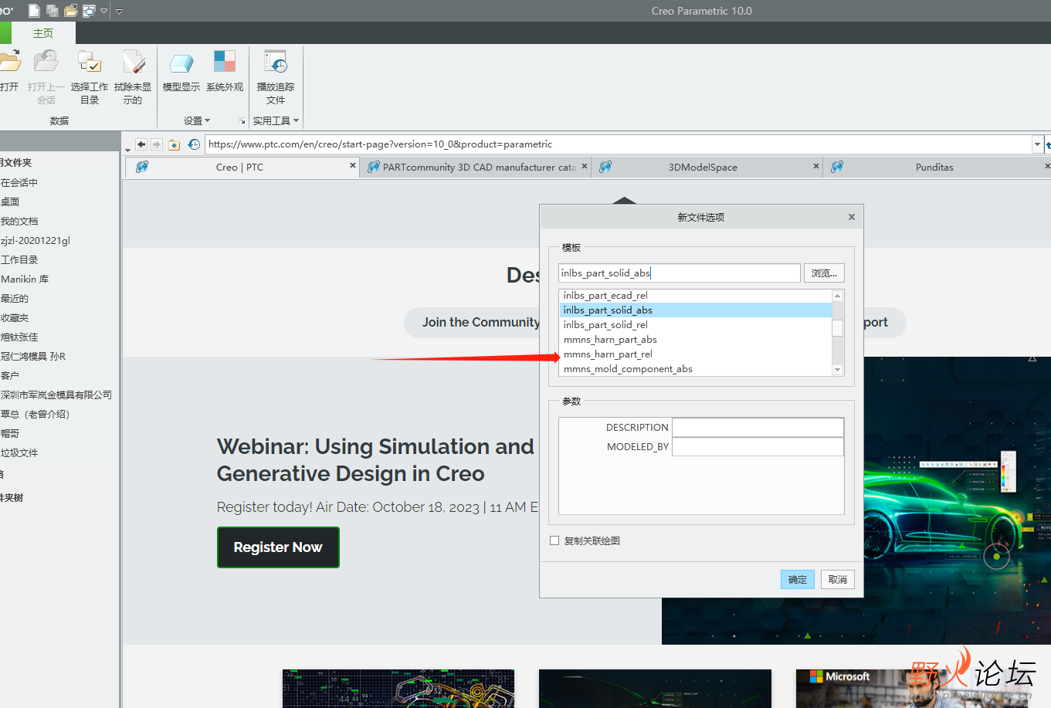Click the Microsoft thumbnail card
The image size is (1051, 708).
click(912, 688)
